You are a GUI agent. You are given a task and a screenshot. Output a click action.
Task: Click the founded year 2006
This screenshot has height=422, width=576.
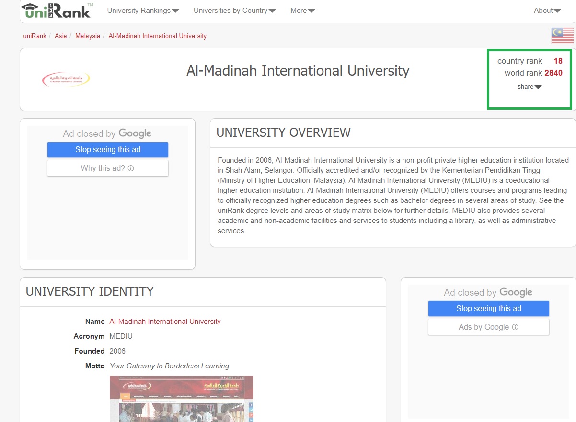[x=117, y=351]
